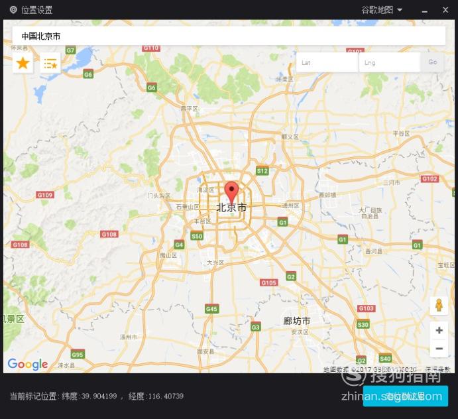Open the 谷歌地图 map source dropdown

(x=382, y=10)
